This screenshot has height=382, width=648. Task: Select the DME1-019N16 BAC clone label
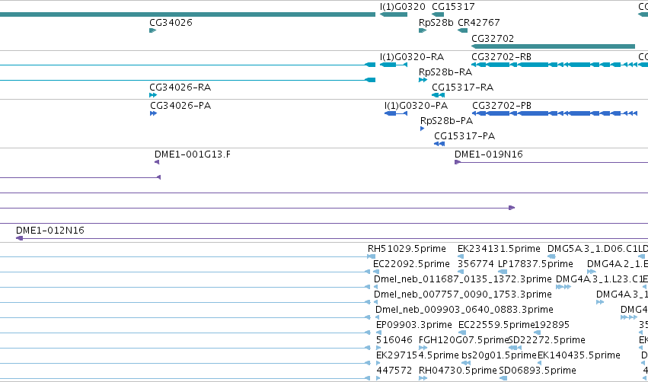(x=489, y=154)
